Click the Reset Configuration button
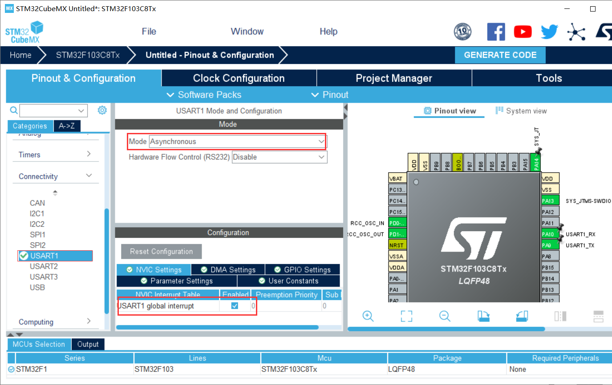The image size is (612, 385). click(161, 251)
